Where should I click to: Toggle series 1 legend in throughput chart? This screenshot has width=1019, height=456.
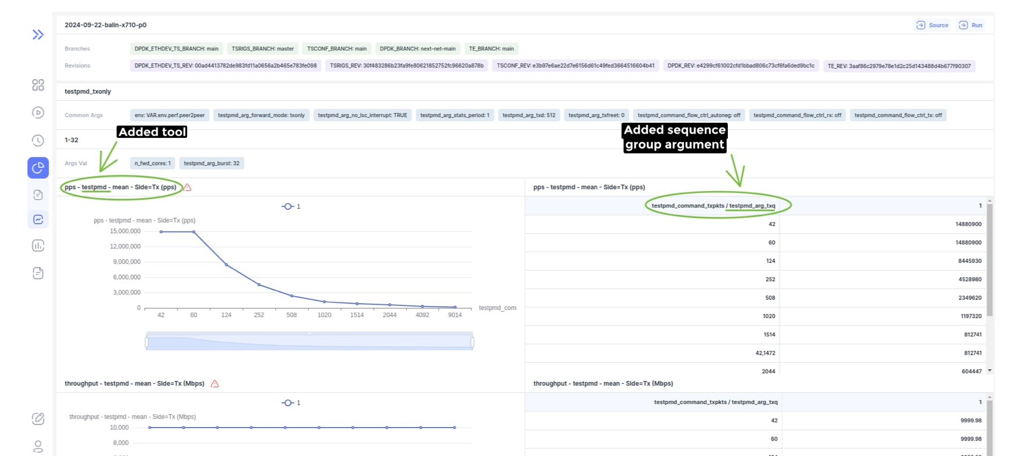291,403
